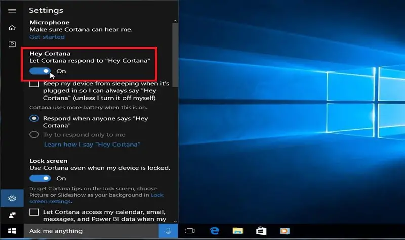Launch Microsoft Edge from taskbar
The image size is (405, 240).
(x=214, y=231)
